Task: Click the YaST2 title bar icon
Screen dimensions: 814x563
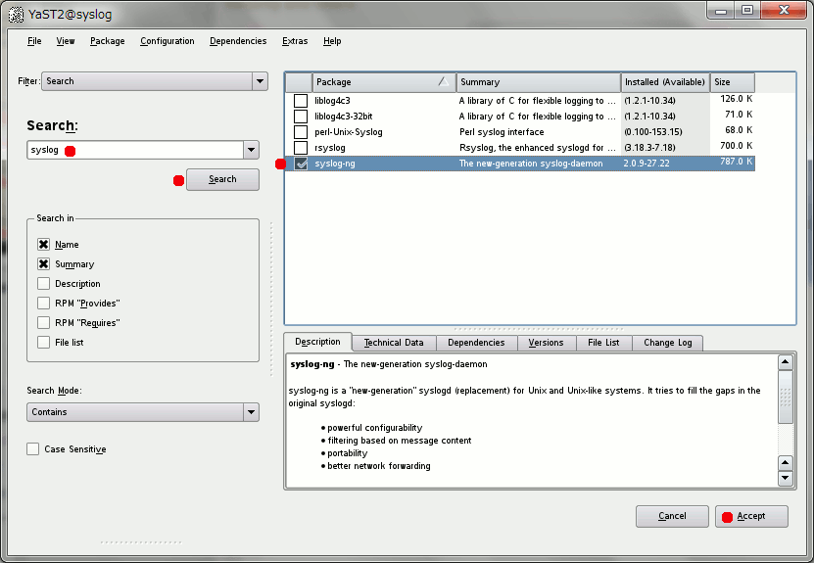Action: [16, 15]
